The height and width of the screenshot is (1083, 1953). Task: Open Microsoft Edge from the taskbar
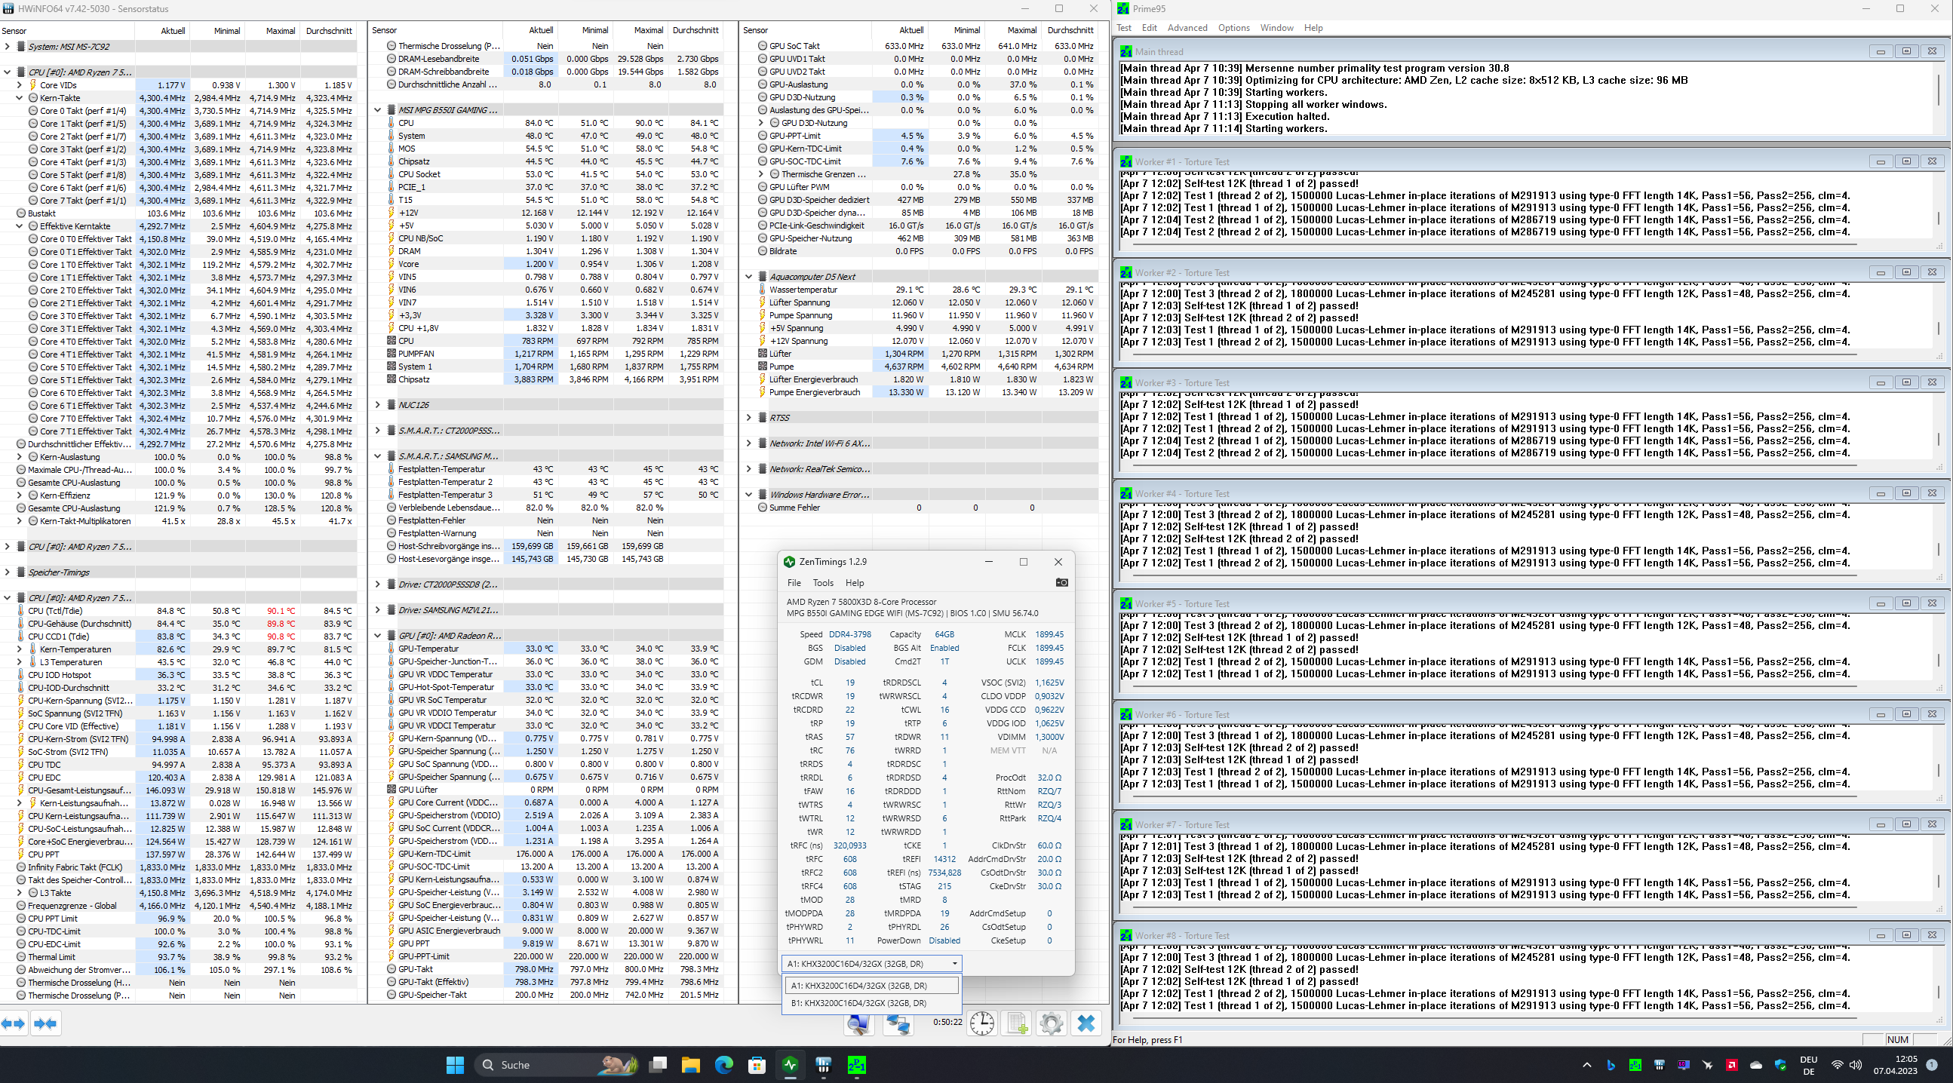pyautogui.click(x=724, y=1065)
